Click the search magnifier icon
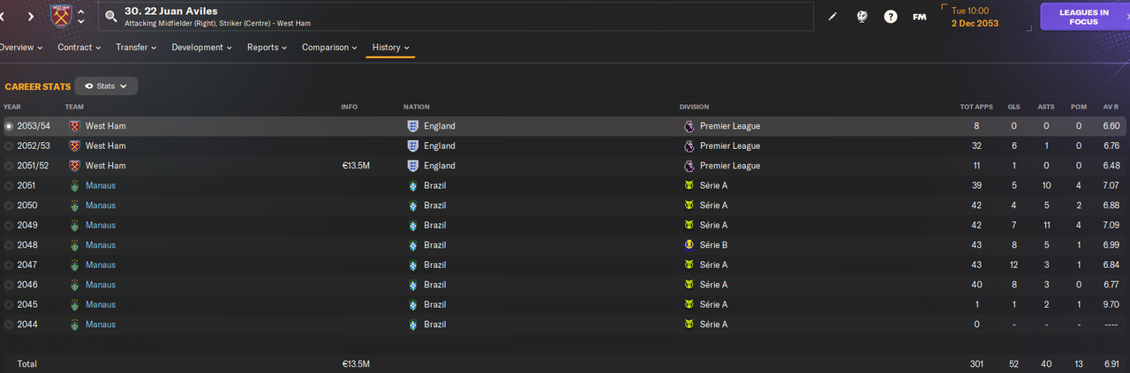The width and height of the screenshot is (1130, 373). 110,16
